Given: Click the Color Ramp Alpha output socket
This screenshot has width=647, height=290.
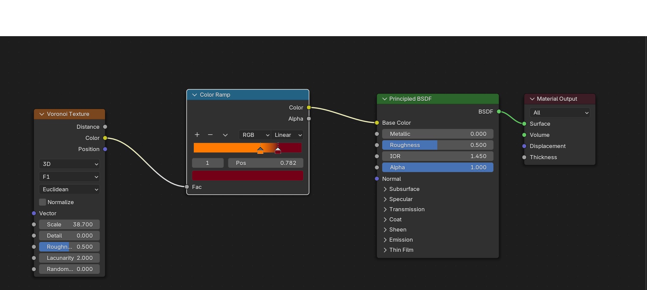Looking at the screenshot, I should pyautogui.click(x=309, y=119).
